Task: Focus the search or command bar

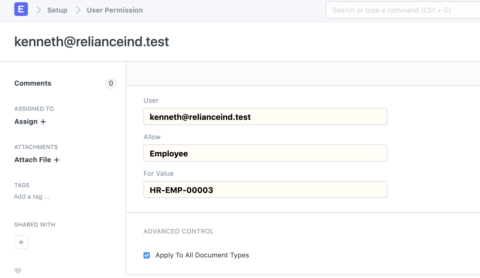Action: pyautogui.click(x=400, y=10)
